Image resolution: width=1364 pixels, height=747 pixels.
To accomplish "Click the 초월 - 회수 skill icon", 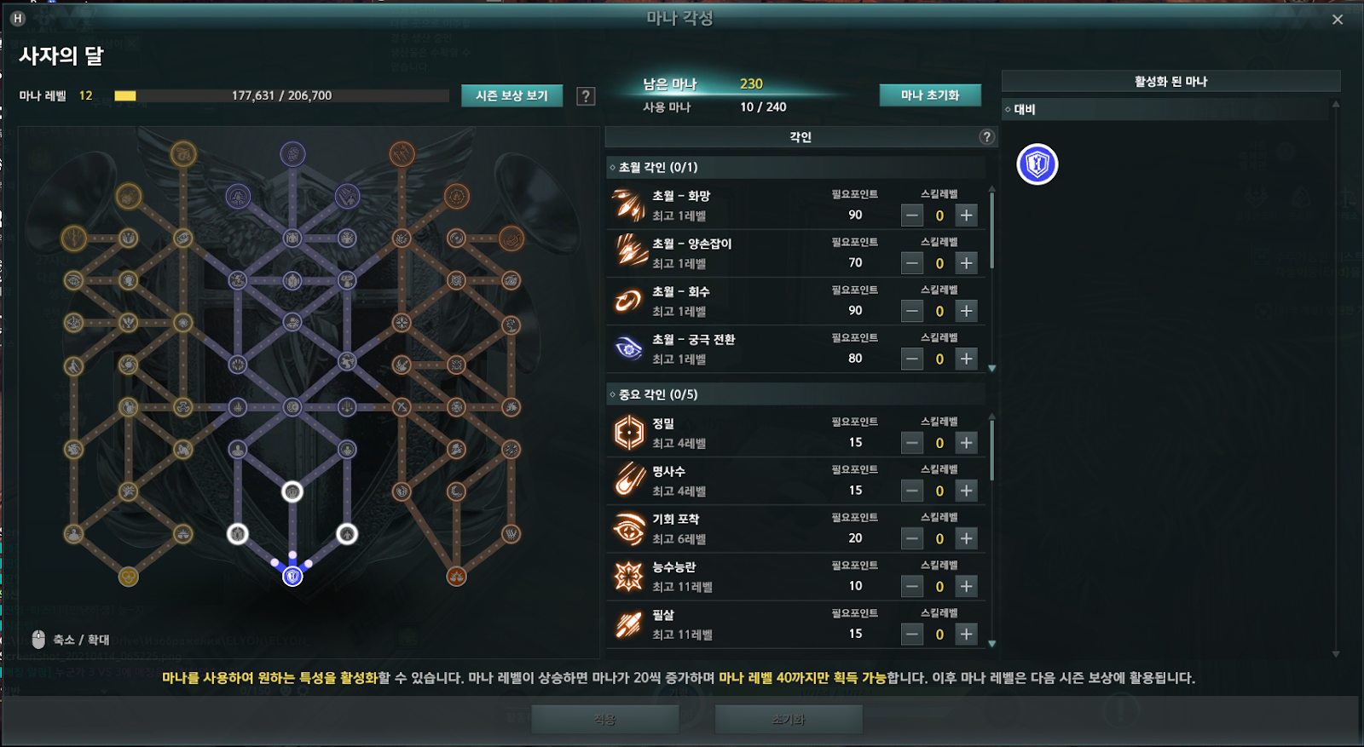I will (629, 301).
